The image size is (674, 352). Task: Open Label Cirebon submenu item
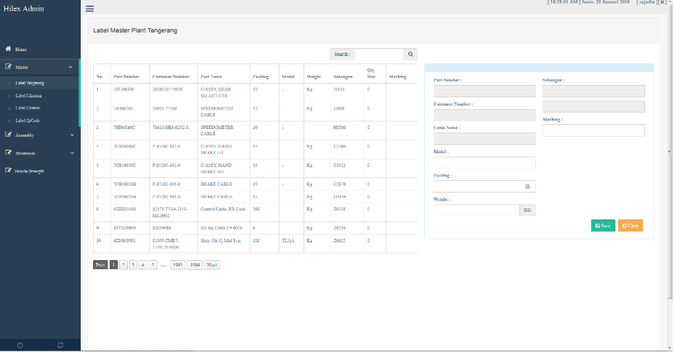click(x=28, y=108)
